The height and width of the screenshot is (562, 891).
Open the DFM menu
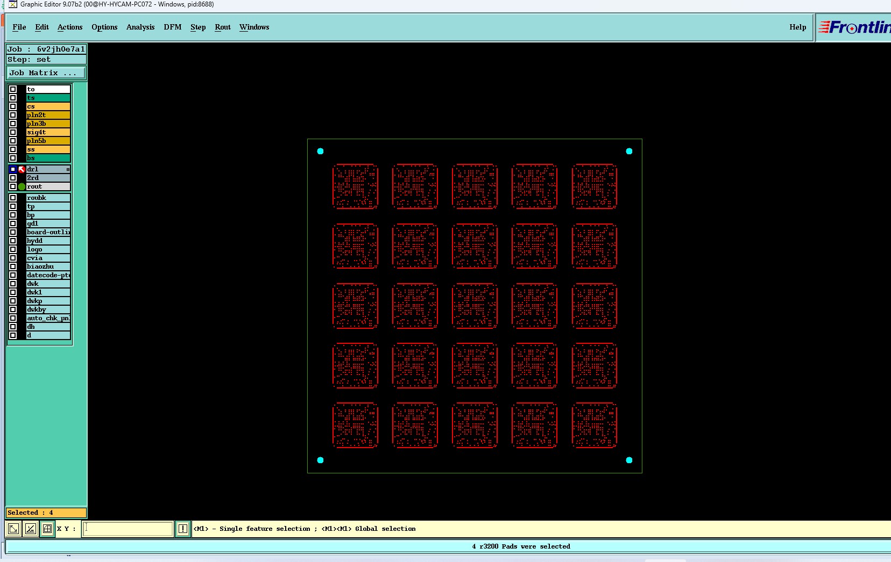173,27
